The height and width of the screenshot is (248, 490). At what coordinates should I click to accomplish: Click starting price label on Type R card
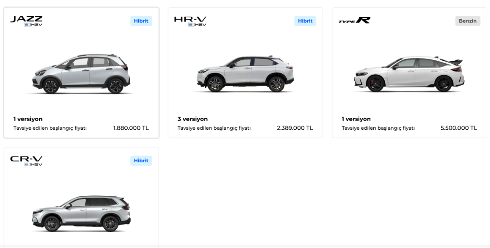tap(378, 128)
